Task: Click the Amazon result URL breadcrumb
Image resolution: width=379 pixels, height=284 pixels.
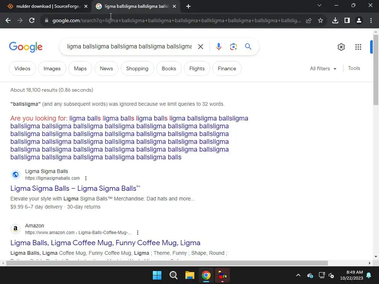Action: pyautogui.click(x=78, y=233)
